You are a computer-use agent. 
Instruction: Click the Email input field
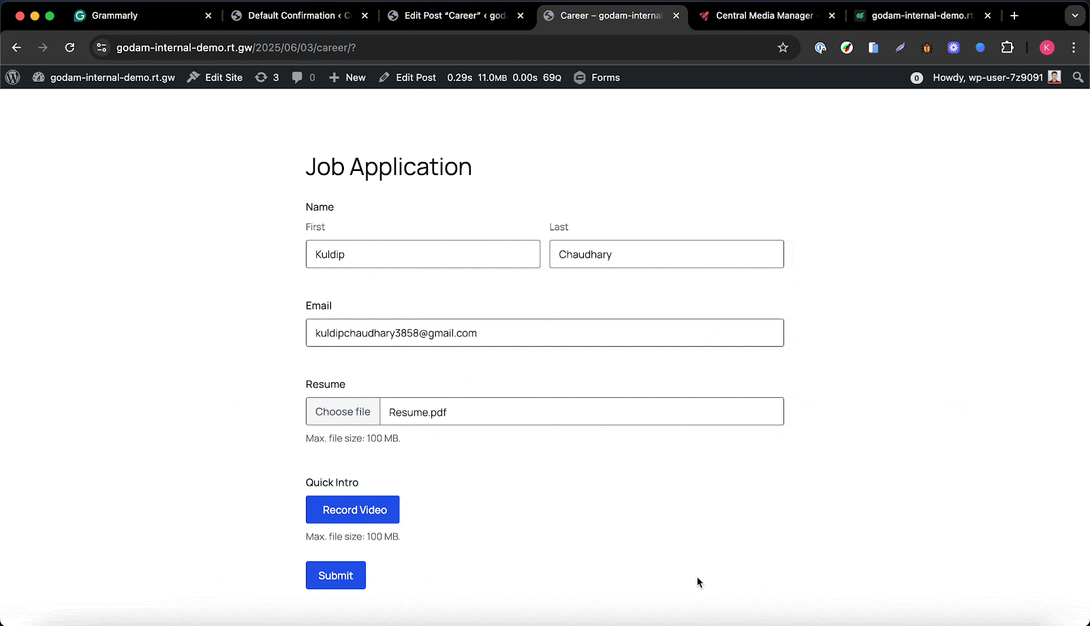[544, 333]
